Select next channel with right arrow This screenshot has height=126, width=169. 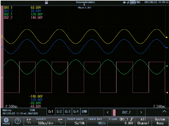pyautogui.click(x=141, y=112)
